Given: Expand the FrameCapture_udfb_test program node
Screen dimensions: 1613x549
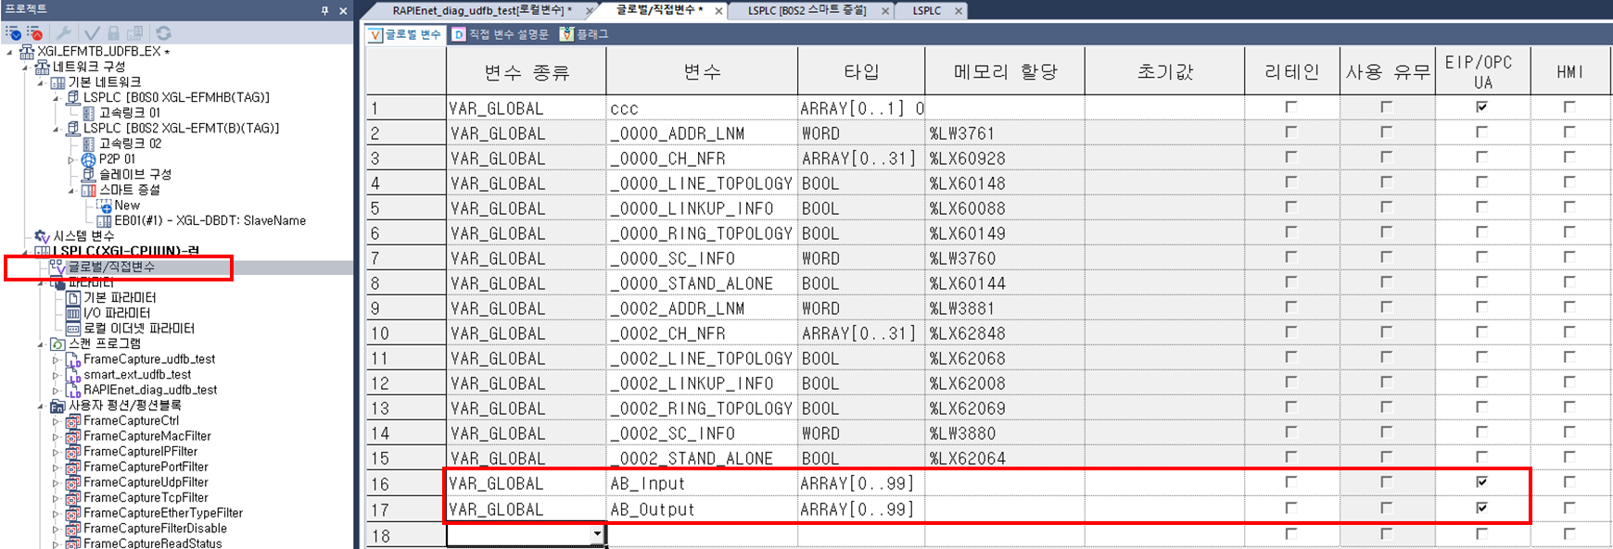Looking at the screenshot, I should pos(56,360).
